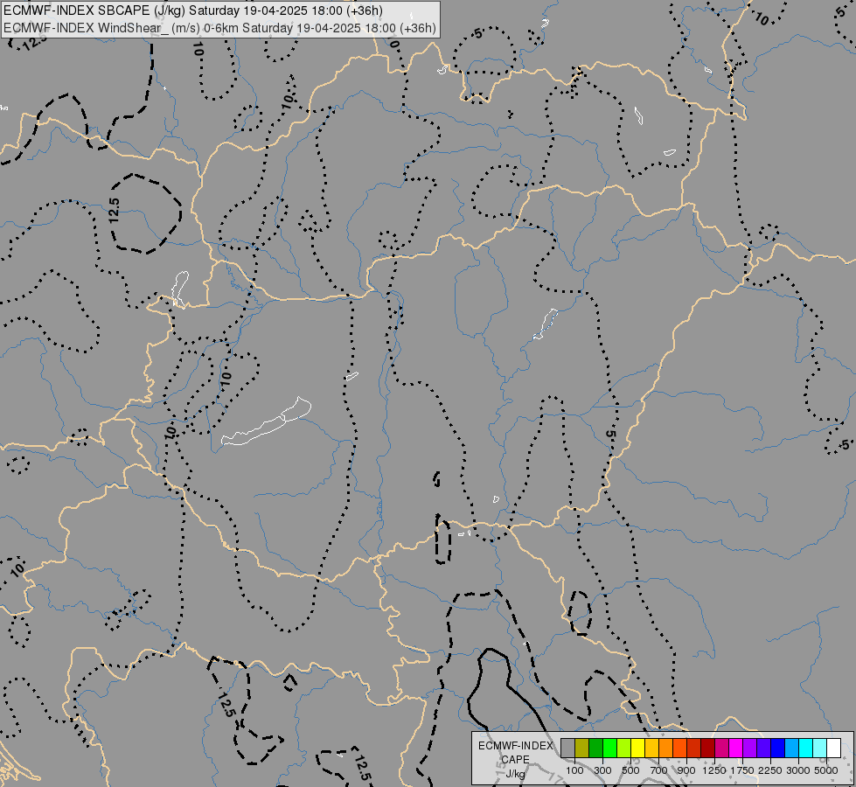Click the white swatch ending the legend
The width and height of the screenshot is (856, 787).
(x=833, y=748)
